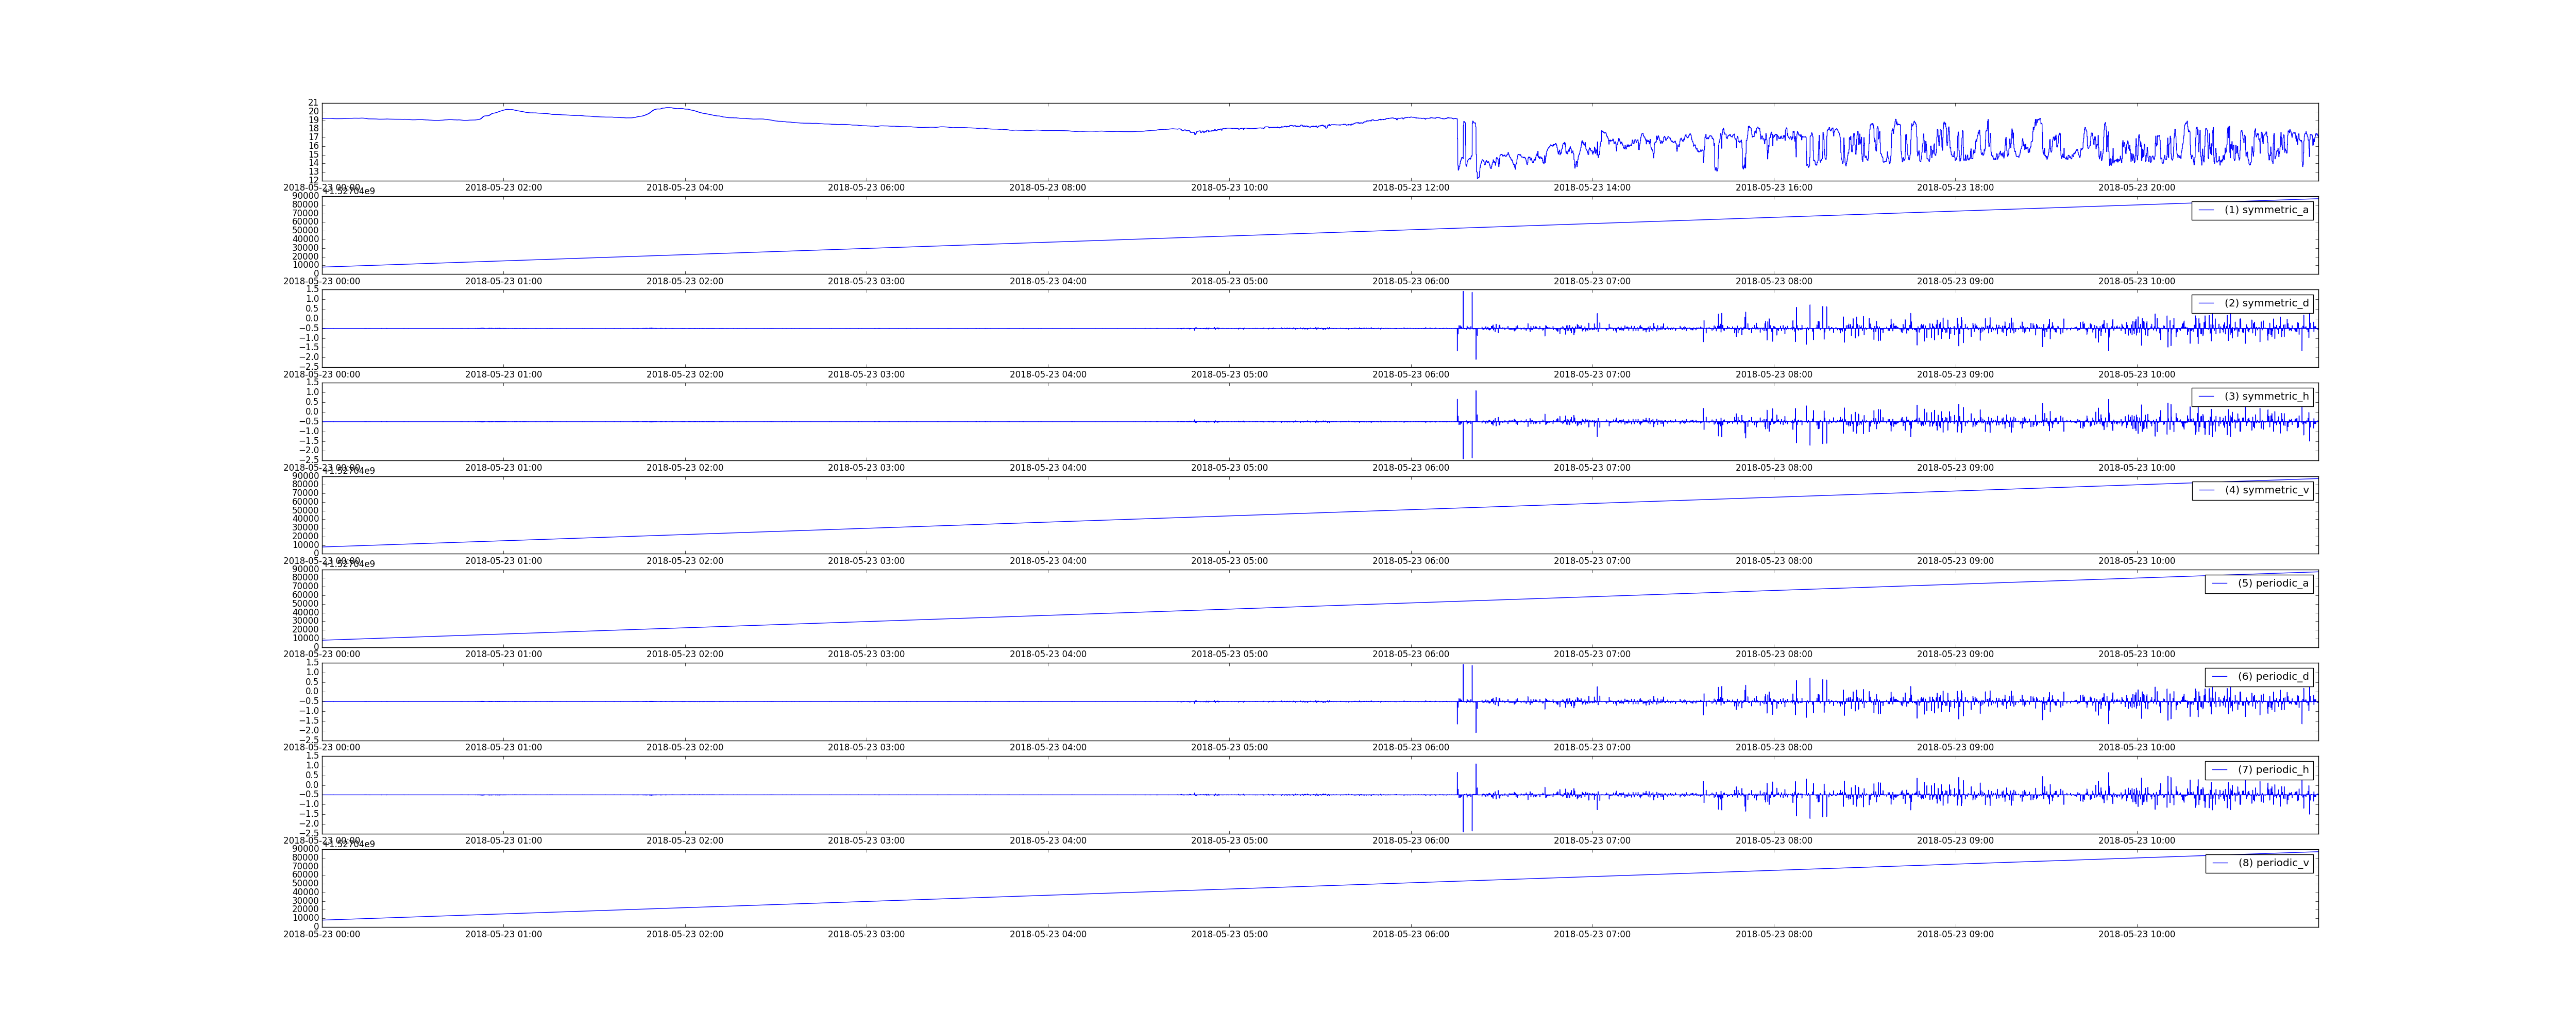Click the "(1) symmetric_a" legend label
This screenshot has height=1030, width=2576.
pyautogui.click(x=2266, y=210)
